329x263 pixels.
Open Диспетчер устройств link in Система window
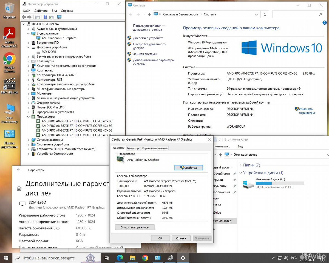148,38
